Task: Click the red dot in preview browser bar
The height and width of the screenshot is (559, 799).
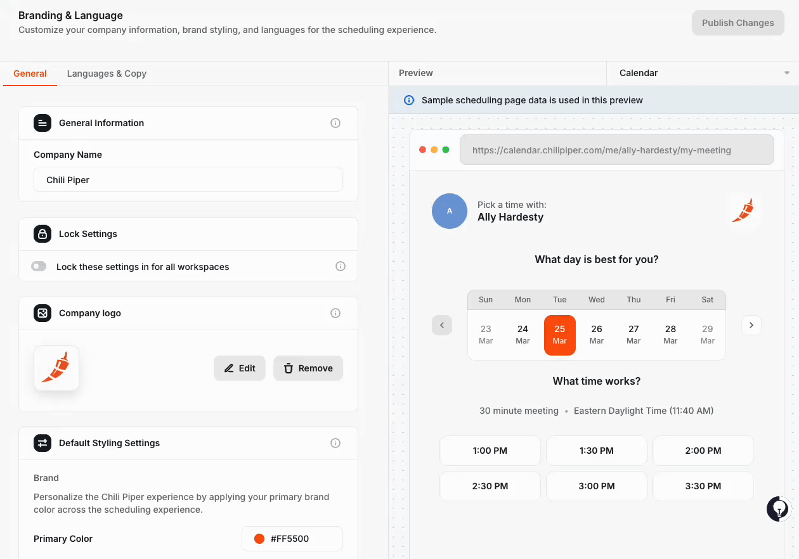Action: click(x=423, y=150)
